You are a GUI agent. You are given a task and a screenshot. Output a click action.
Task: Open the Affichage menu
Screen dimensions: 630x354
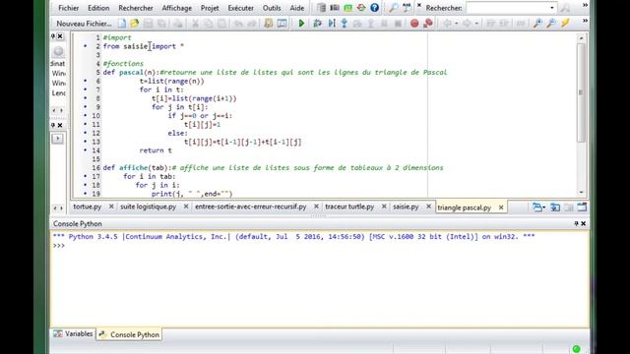177,8
